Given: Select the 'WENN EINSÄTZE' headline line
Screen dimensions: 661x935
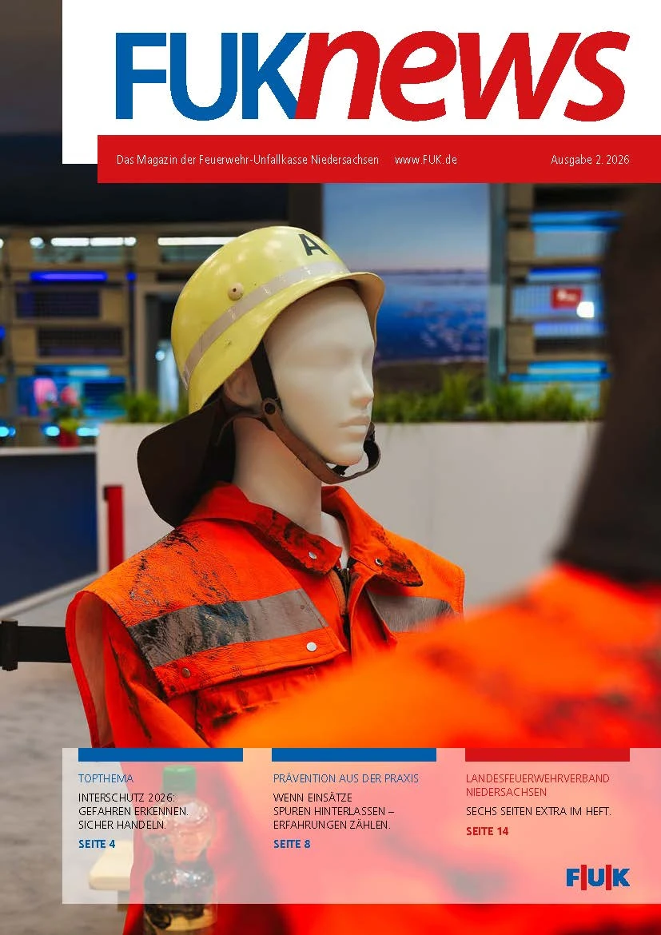Looking at the screenshot, I should tap(313, 798).
